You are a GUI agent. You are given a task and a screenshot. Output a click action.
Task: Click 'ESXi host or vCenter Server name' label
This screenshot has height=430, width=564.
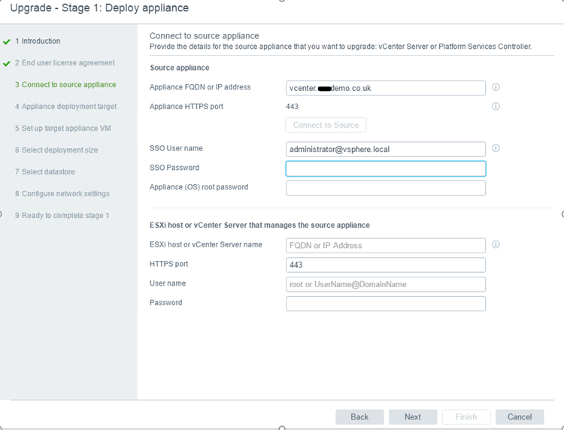(x=206, y=244)
